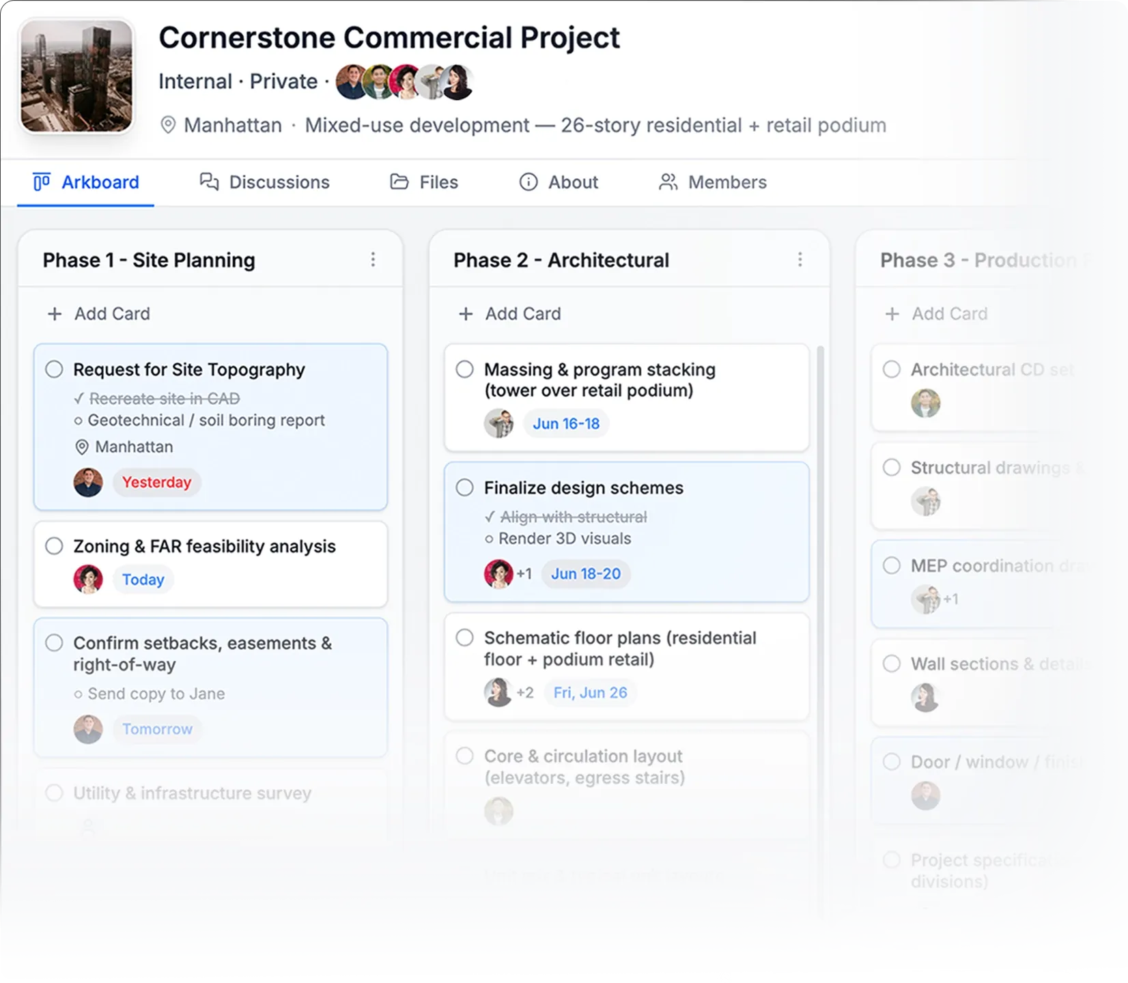Click assignee avatar on Structural drawings card

point(926,501)
